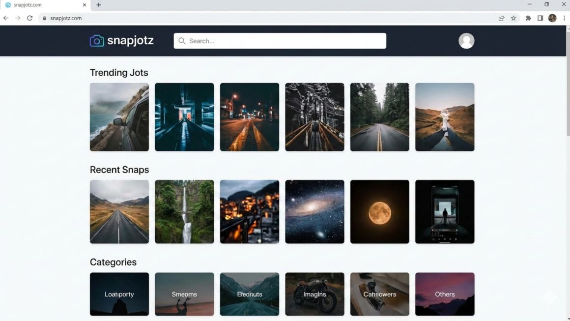This screenshot has width=570, height=321.
Task: Open the site's user avatar in the header
Action: (x=466, y=41)
